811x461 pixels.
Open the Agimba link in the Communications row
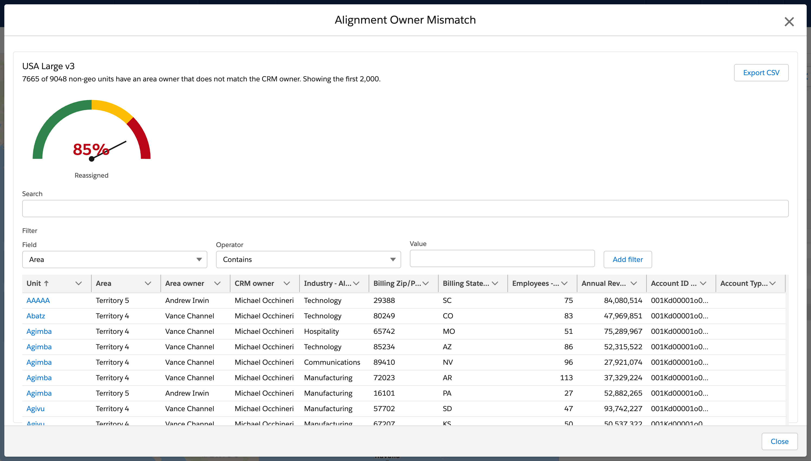coord(39,363)
